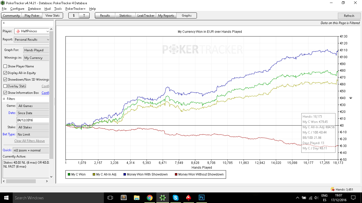Image resolution: width=362 pixels, height=203 pixels.
Task: Click the 'BB/100: 21.86' info box line
Action: (x=312, y=138)
